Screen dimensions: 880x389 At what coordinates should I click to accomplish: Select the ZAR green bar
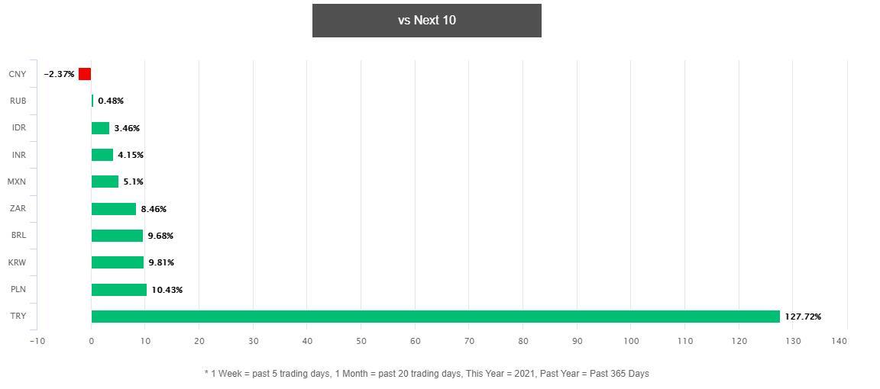point(114,208)
